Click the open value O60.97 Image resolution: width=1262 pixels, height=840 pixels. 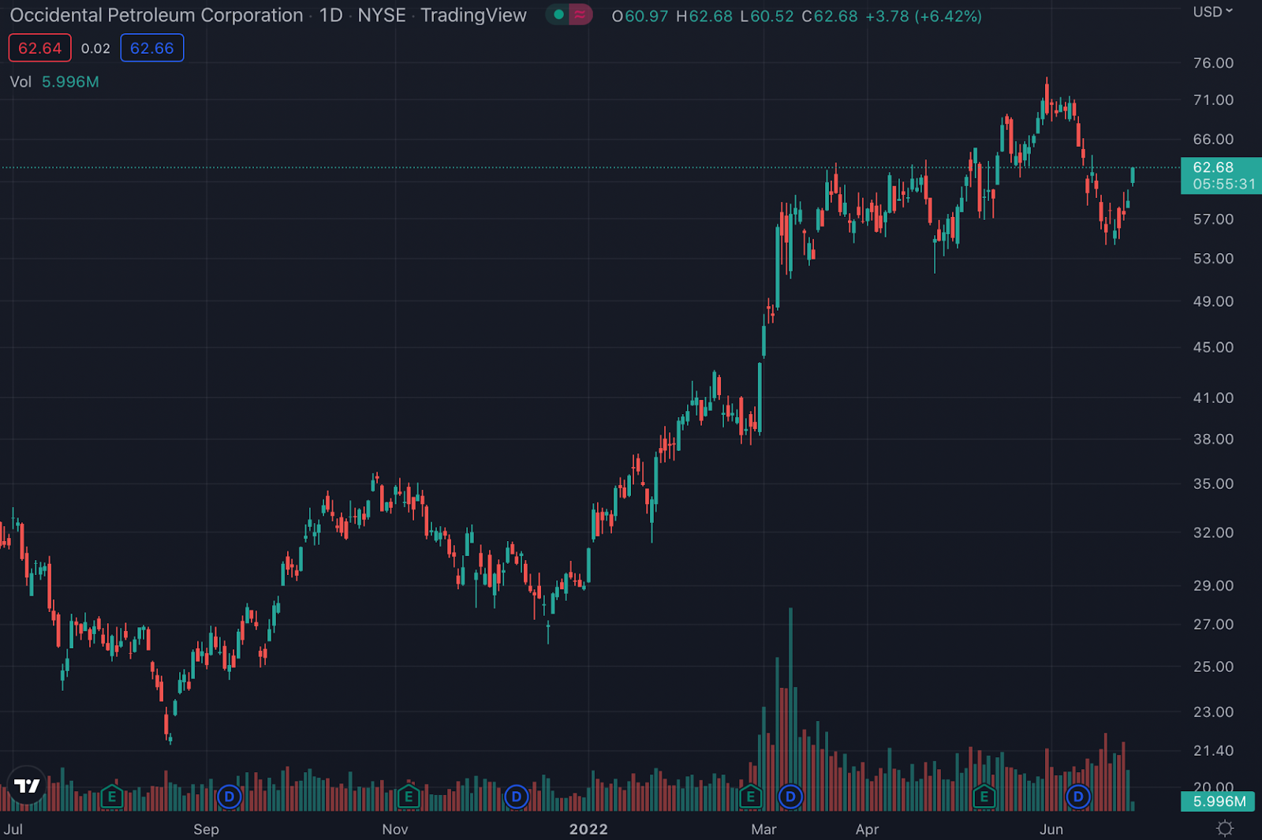pos(640,16)
